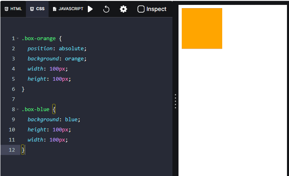This screenshot has width=289, height=176.
Task: Collapse the .box-blue rule fold arrow
Action: tap(17, 109)
